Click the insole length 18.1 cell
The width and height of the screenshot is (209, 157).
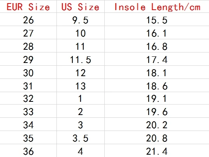157,72
